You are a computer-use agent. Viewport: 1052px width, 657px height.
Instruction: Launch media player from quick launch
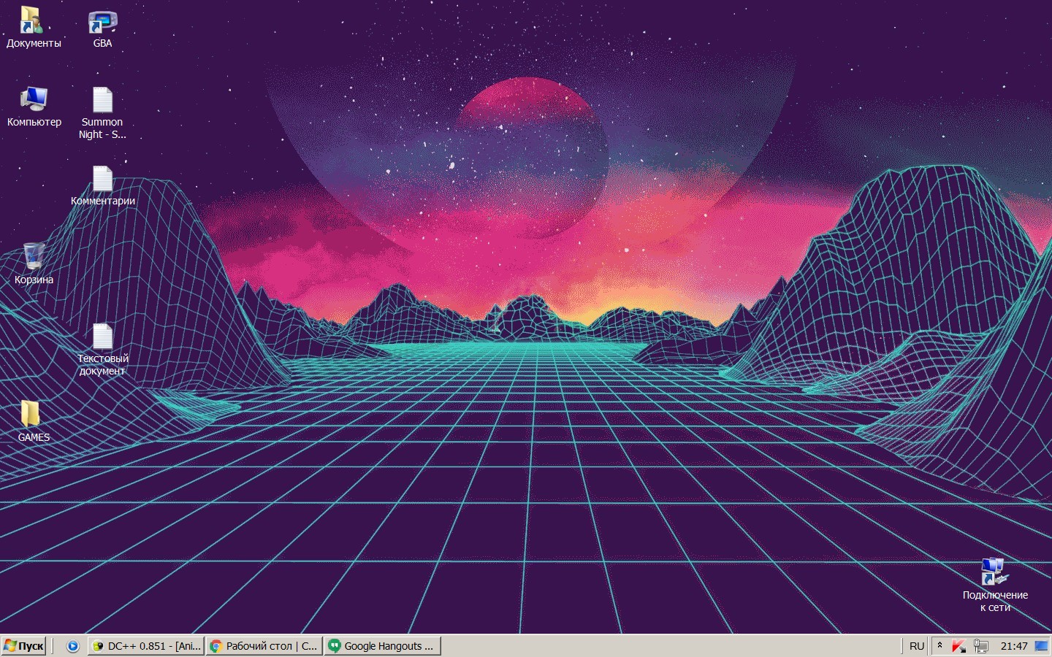[72, 646]
